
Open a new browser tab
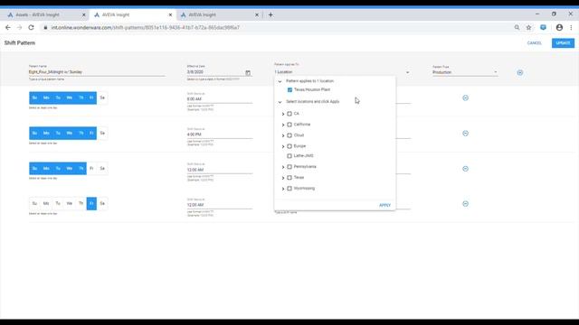tap(271, 14)
